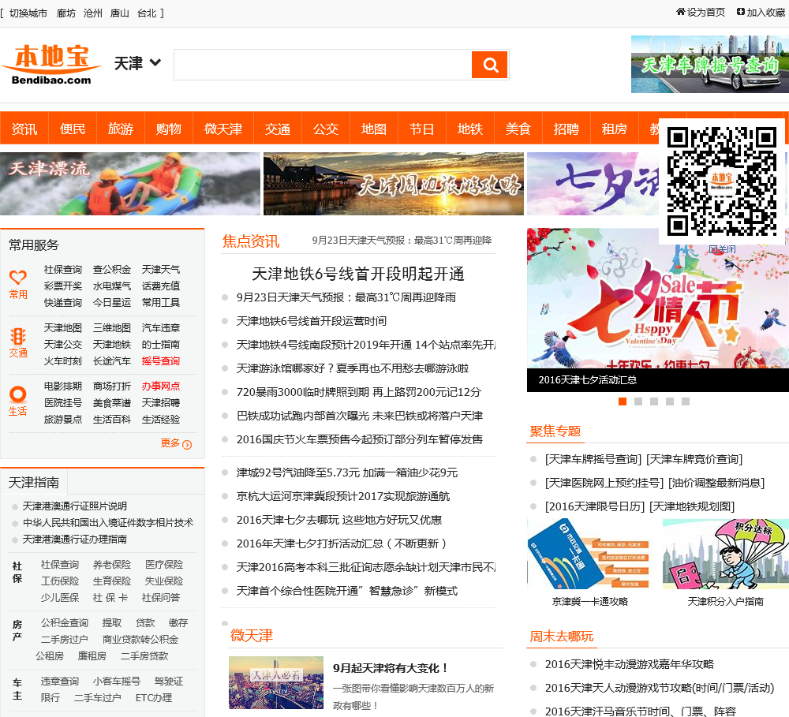This screenshot has height=717, width=789.
Task: Open the 地铁 navigation tab
Action: tap(470, 129)
